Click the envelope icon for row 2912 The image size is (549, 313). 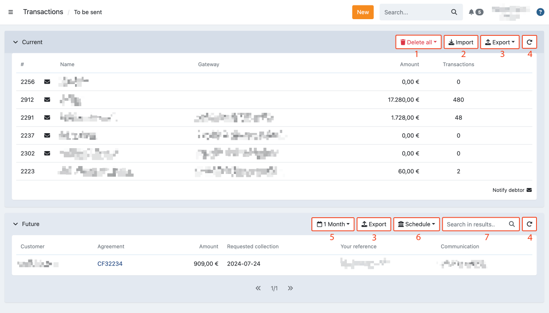pyautogui.click(x=47, y=100)
